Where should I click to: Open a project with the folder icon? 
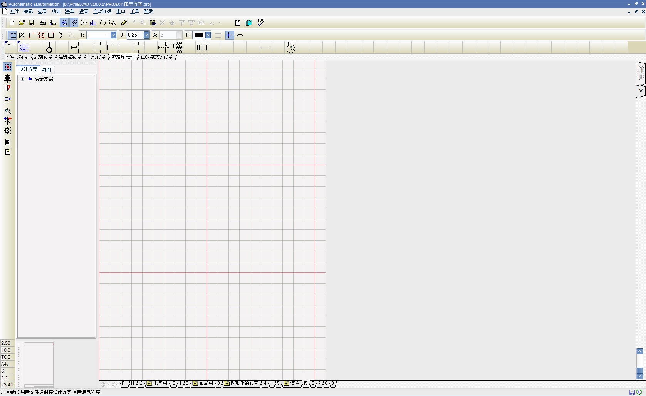coord(22,23)
